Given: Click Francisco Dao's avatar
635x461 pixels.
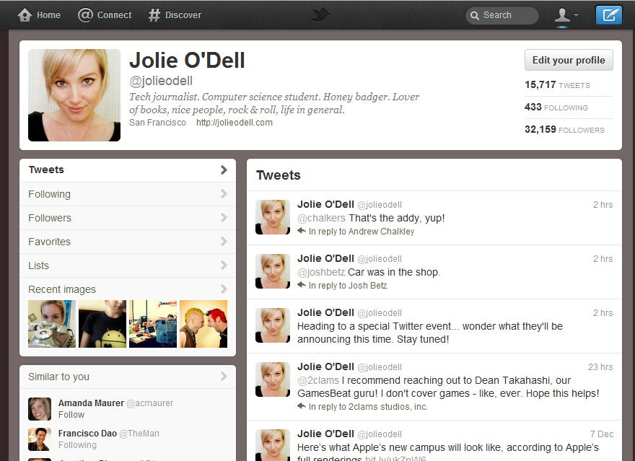Looking at the screenshot, I should [x=40, y=439].
